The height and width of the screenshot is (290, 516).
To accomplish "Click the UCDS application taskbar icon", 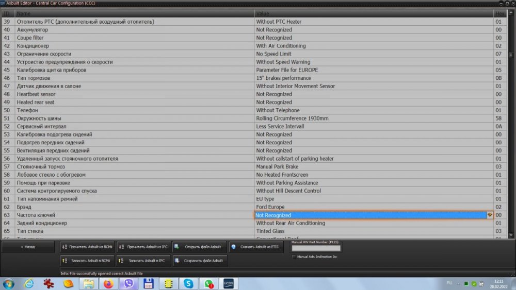I will click(x=229, y=283).
